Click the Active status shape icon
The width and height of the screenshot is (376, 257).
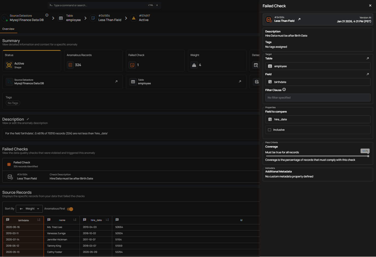coord(9,65)
